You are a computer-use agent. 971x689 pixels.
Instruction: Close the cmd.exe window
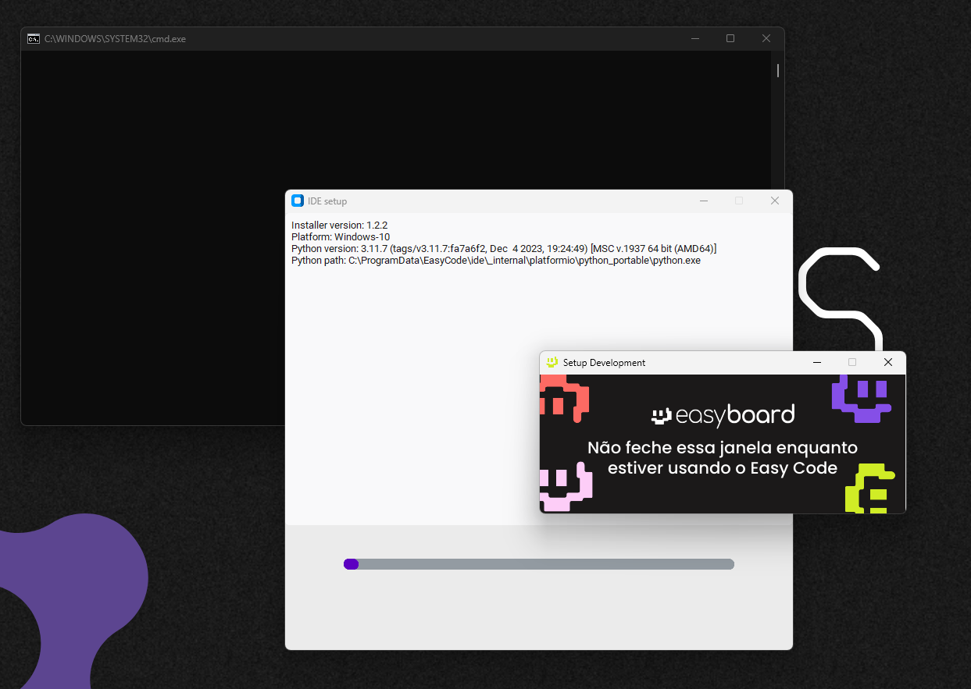(x=766, y=38)
